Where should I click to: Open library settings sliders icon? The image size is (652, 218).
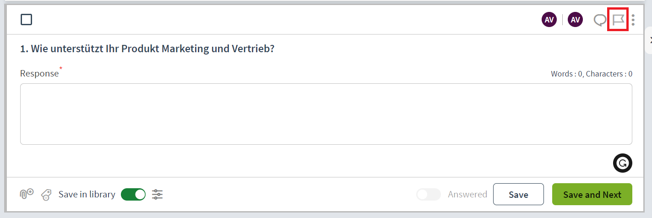(158, 195)
